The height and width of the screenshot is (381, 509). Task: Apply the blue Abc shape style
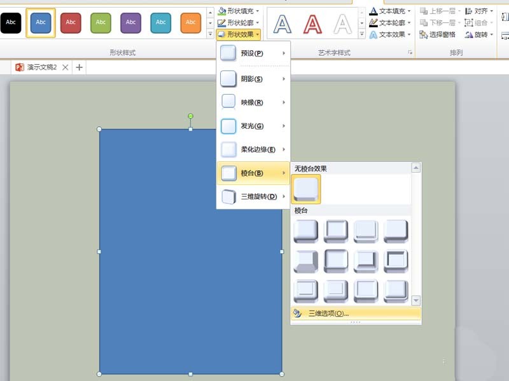[x=41, y=23]
